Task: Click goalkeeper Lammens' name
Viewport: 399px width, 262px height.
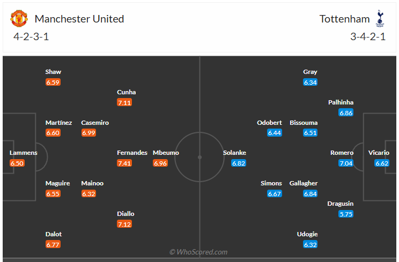Action: [x=24, y=153]
